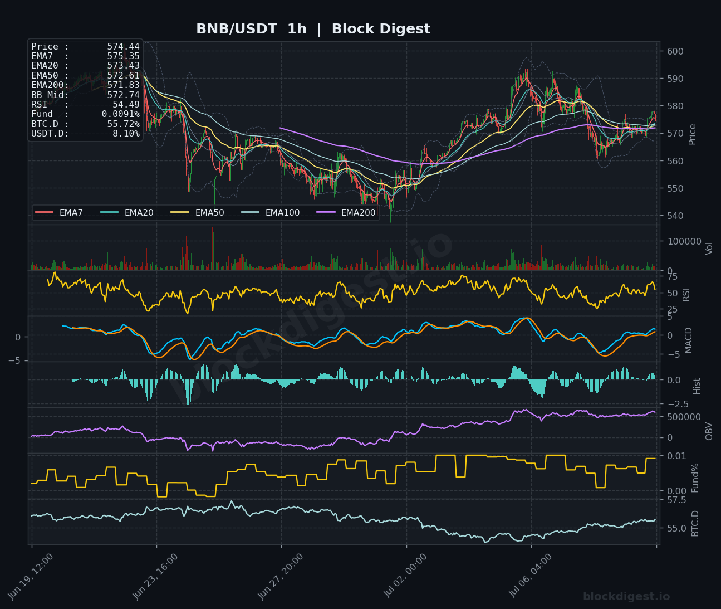Select the EMA7 value 575.35 in stats box
The image size is (721, 609).
pos(124,56)
